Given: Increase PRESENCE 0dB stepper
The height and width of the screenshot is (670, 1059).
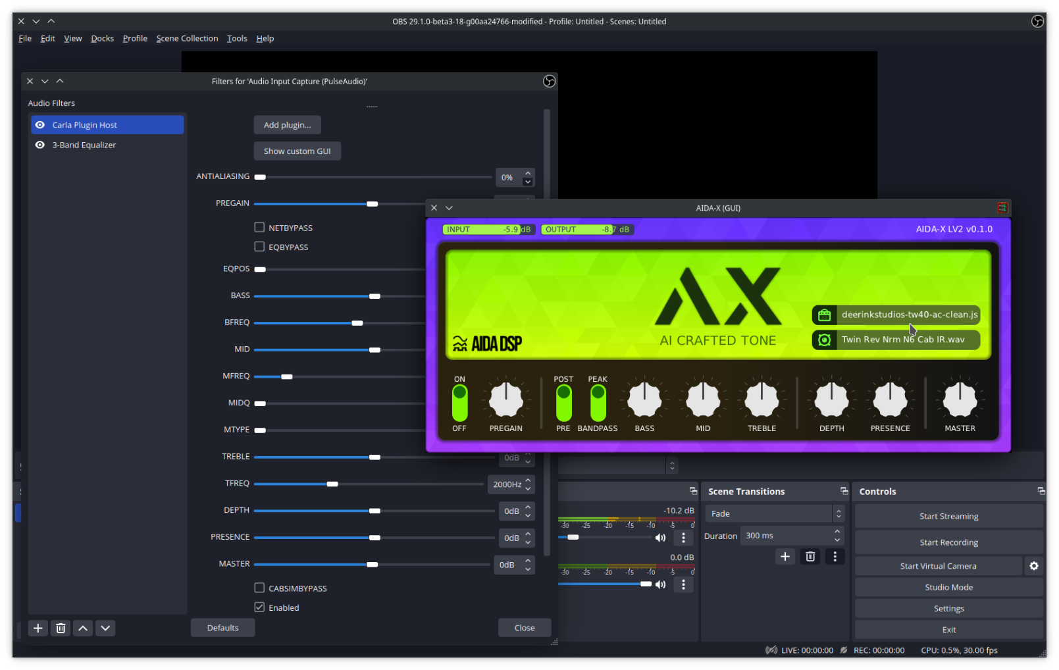Looking at the screenshot, I should pos(528,535).
